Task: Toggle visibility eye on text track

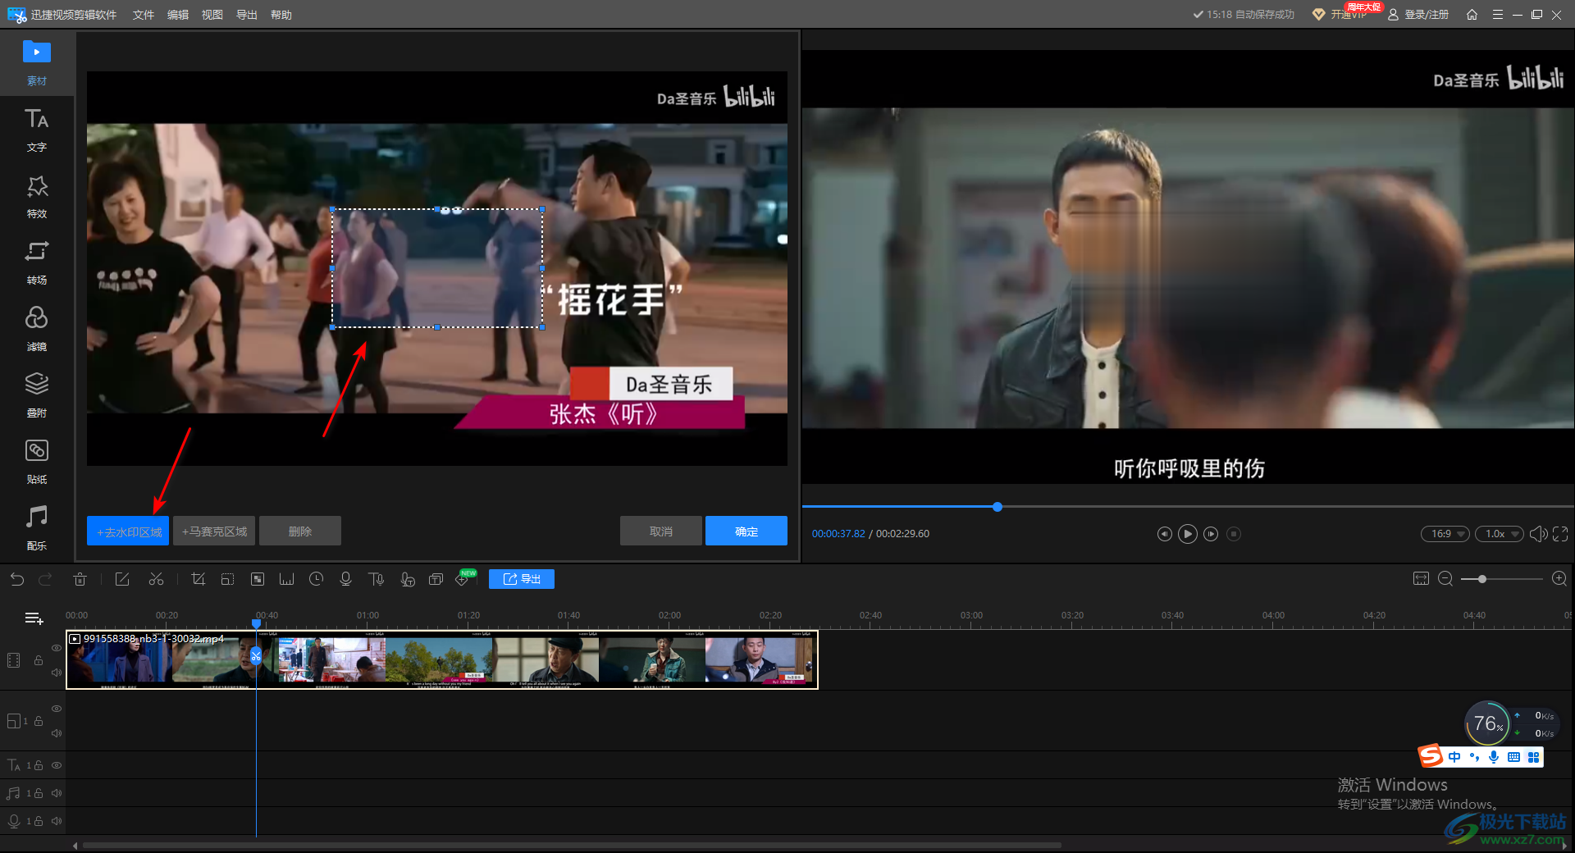Action: coord(57,765)
